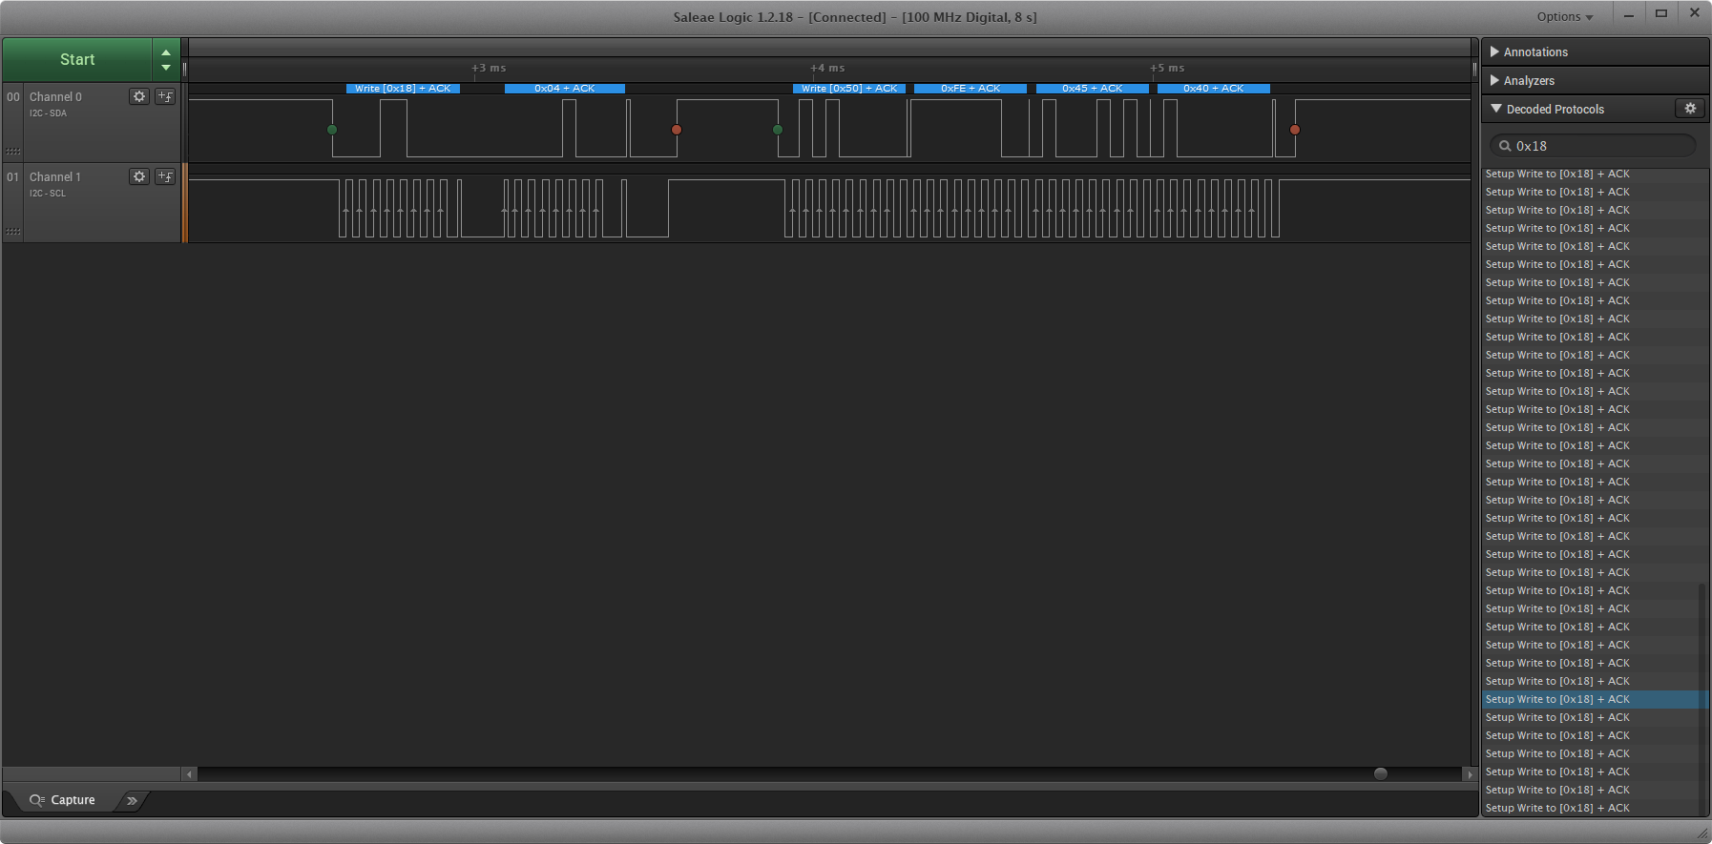Grab the Channel 1 drag handle dots
Screen dimensions: 1712x844
pyautogui.click(x=13, y=232)
